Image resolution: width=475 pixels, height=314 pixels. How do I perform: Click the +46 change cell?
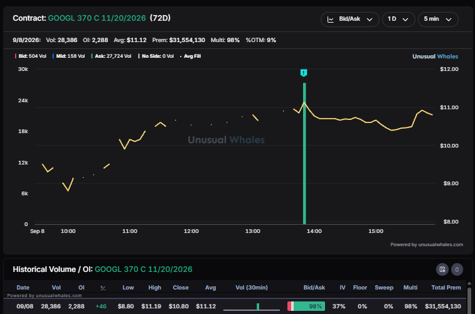(x=101, y=306)
